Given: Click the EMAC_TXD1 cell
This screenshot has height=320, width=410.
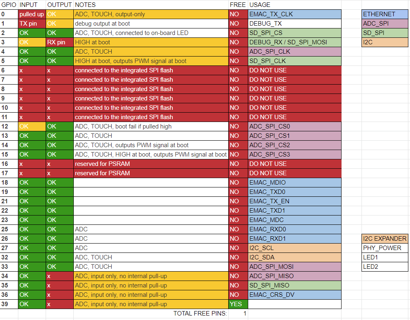Looking at the screenshot, I should click(x=294, y=211).
